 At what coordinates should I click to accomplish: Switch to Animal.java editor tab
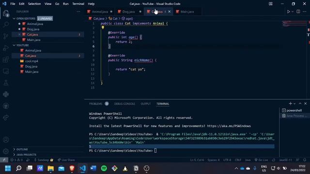pyautogui.click(x=99, y=12)
